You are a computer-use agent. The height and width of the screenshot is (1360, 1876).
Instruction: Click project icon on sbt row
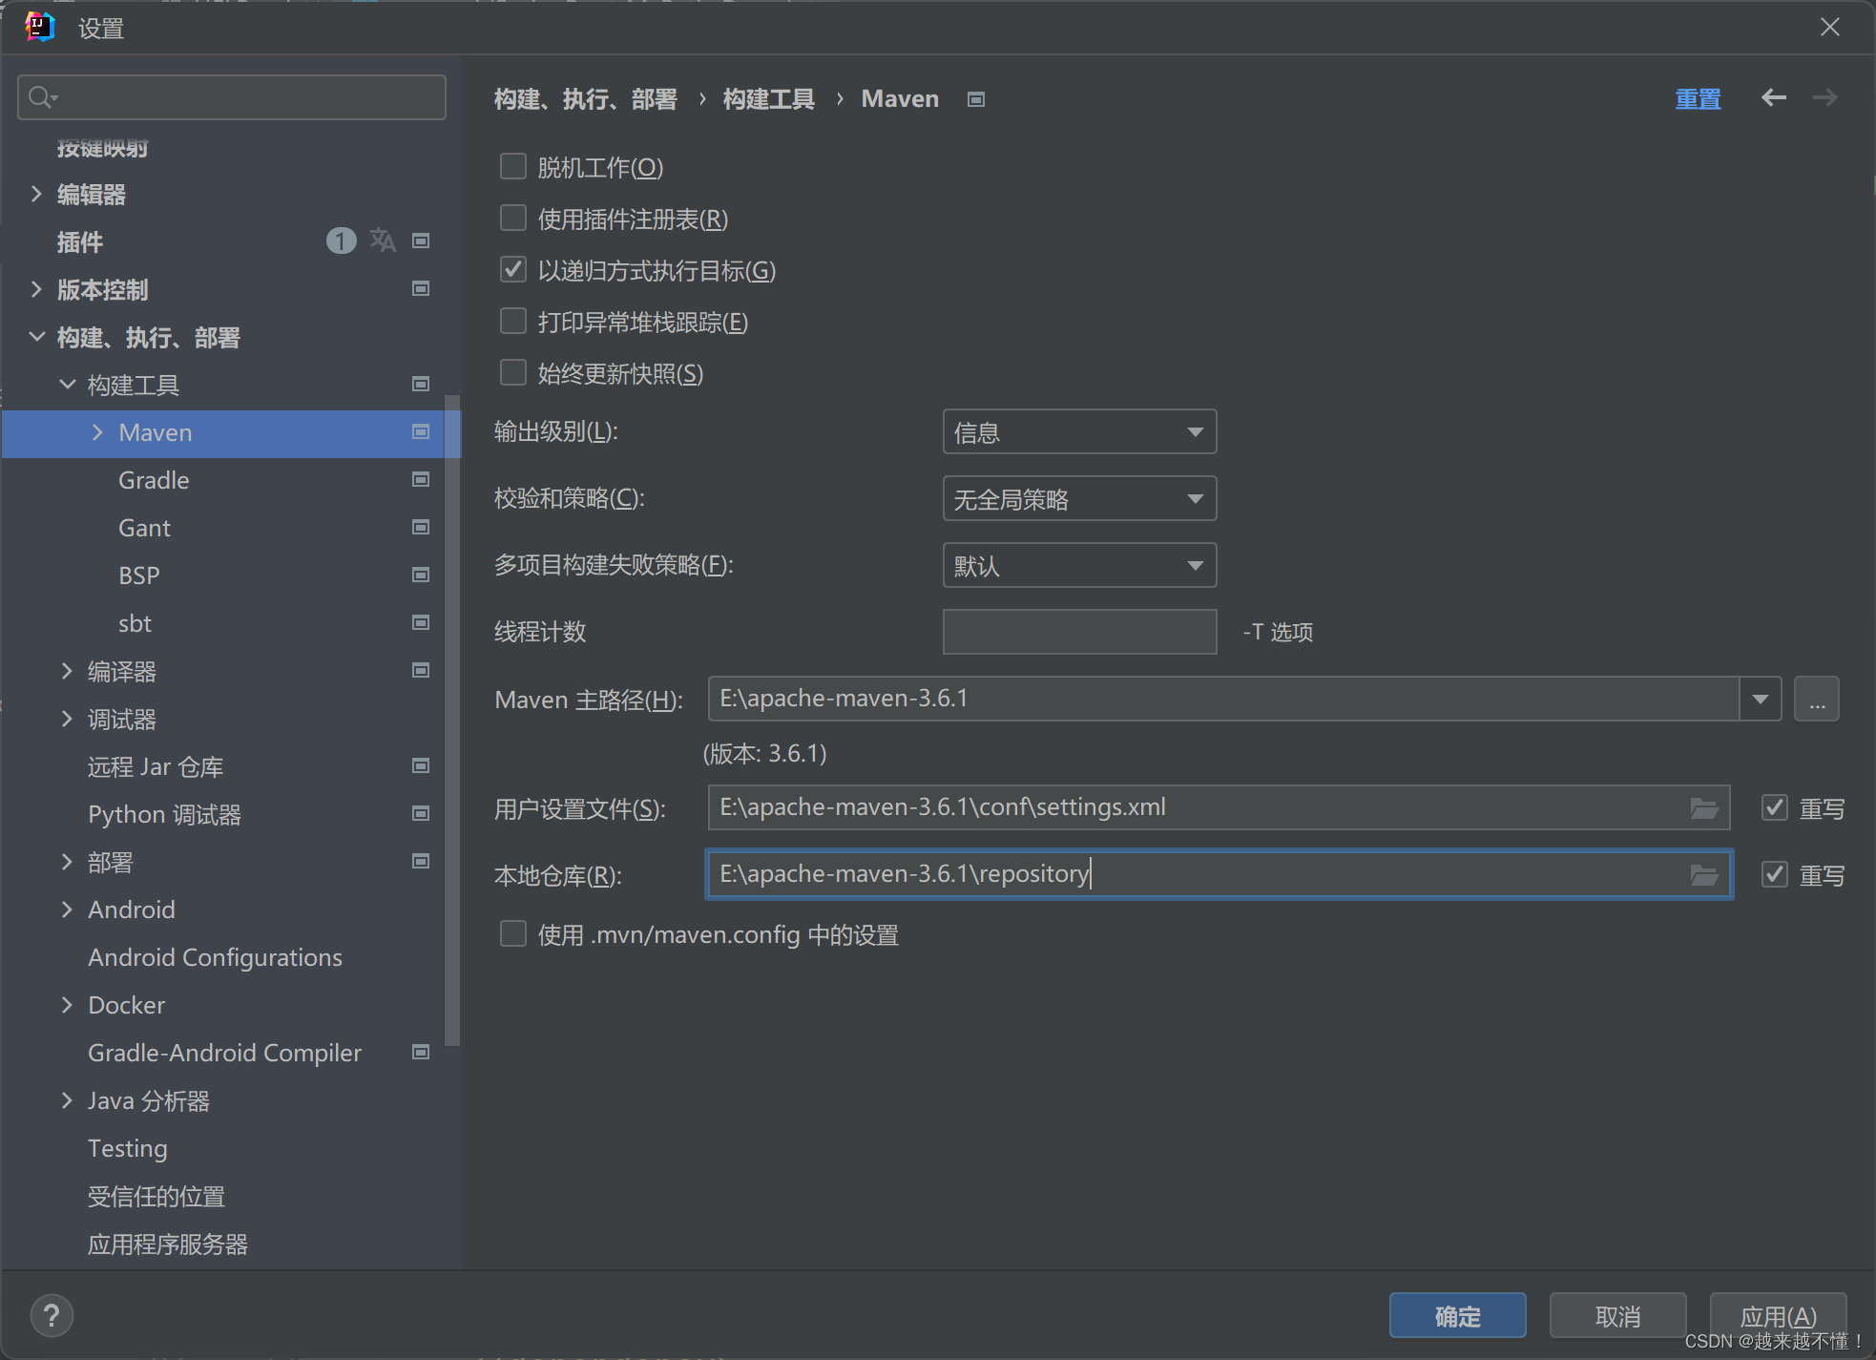(x=420, y=622)
